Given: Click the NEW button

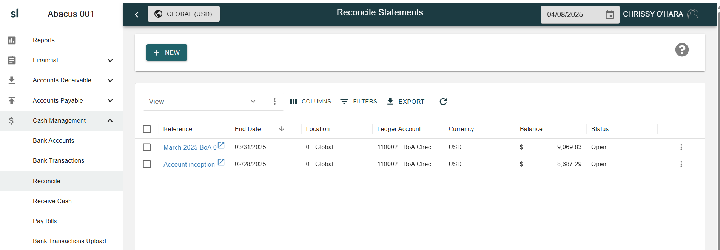Looking at the screenshot, I should coord(167,52).
